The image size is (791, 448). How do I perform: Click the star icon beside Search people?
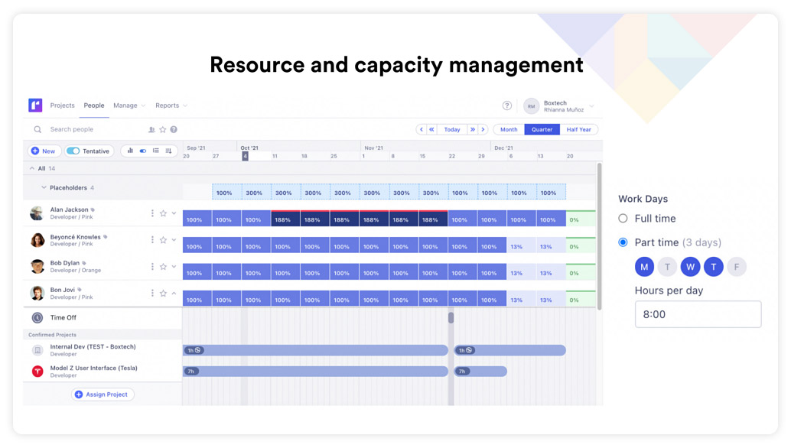pos(162,130)
